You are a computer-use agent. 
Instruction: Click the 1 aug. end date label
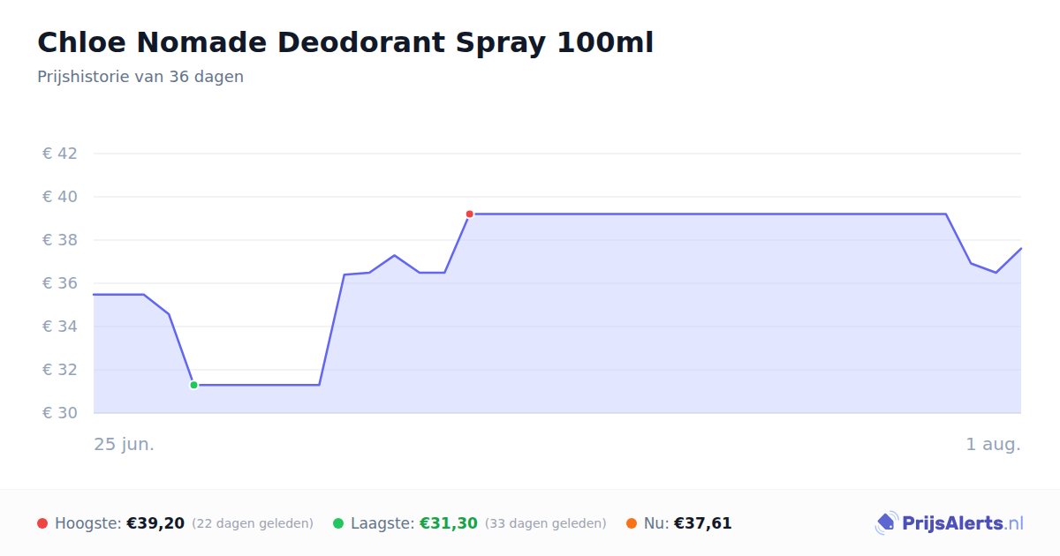[x=994, y=444]
